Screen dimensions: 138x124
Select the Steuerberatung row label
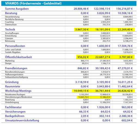tap(12, 17)
